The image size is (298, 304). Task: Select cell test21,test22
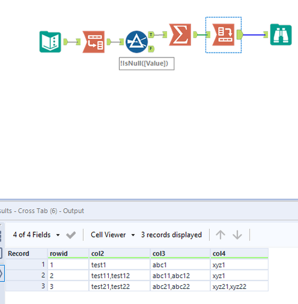pyautogui.click(x=120, y=286)
